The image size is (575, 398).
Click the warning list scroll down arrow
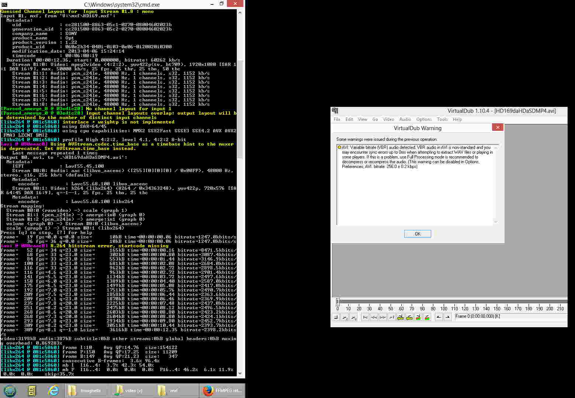pyautogui.click(x=496, y=222)
